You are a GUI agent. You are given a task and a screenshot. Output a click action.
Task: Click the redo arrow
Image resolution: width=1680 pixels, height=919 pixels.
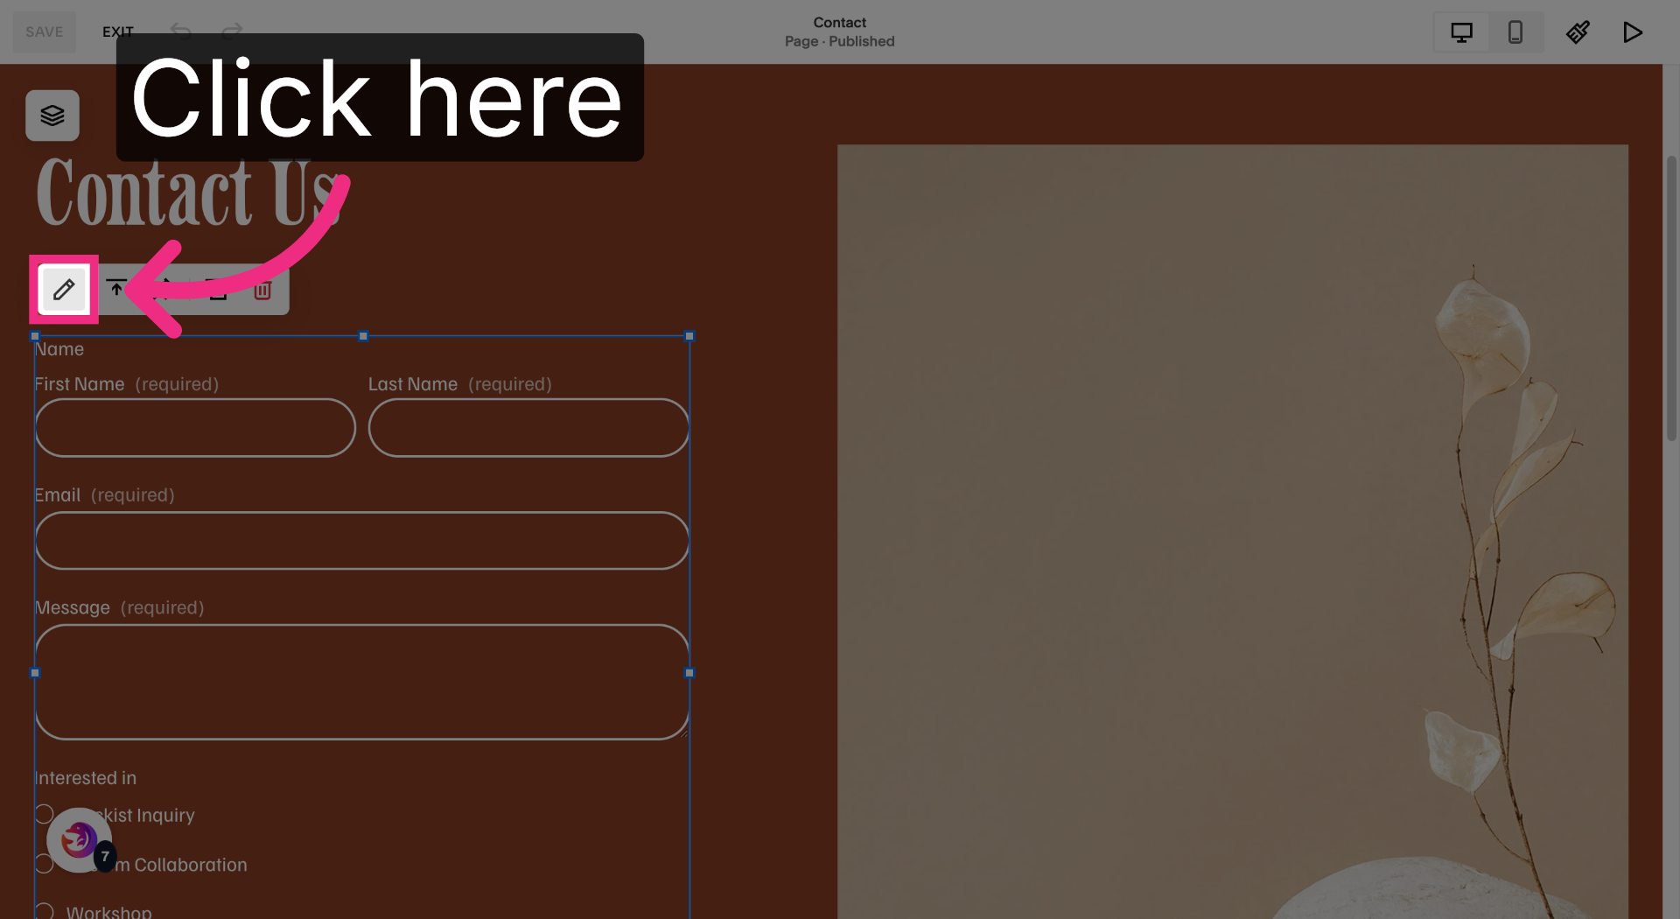(x=232, y=32)
